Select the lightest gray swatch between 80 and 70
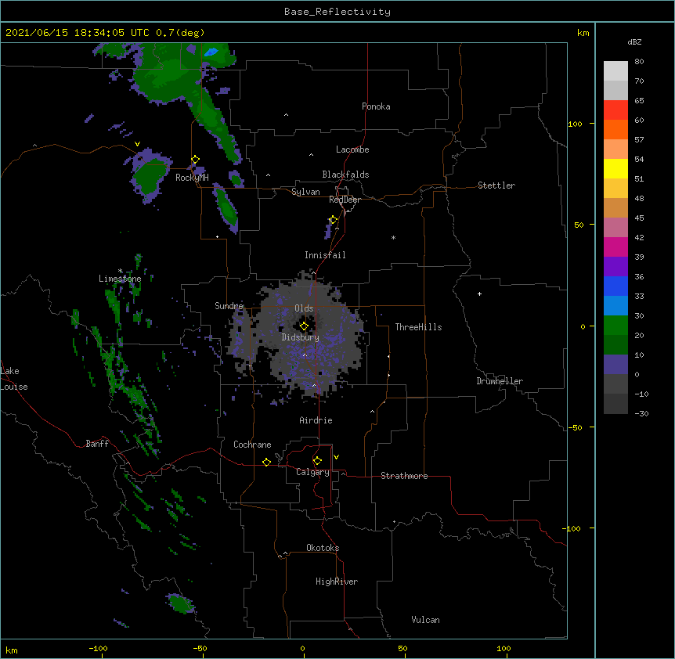Screen dimensions: 675x659 click(615, 70)
